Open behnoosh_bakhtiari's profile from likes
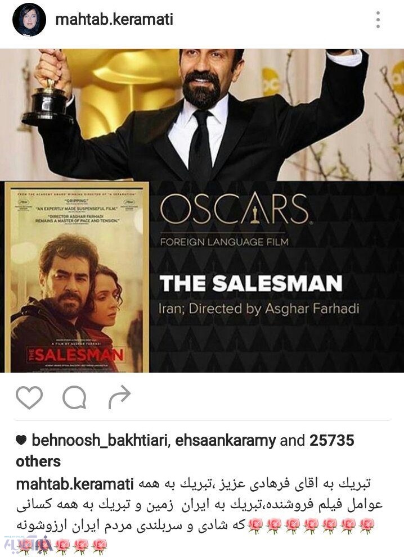 tap(100, 441)
